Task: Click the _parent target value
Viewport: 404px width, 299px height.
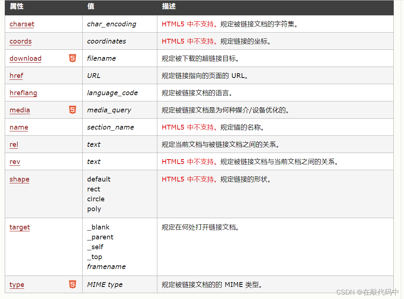Action: coord(100,237)
